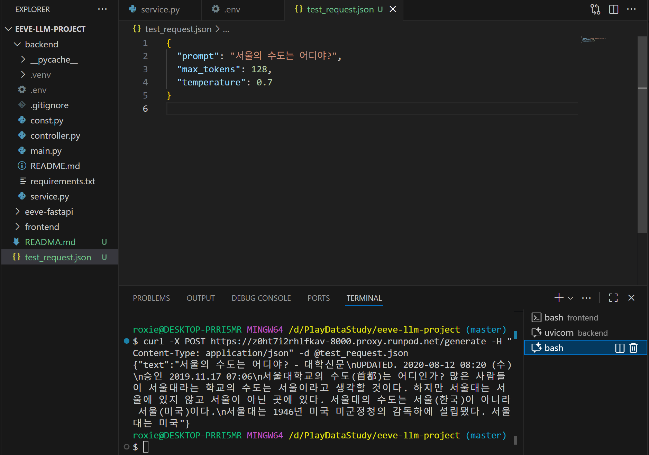The height and width of the screenshot is (455, 649).
Task: Kill the active bash terminal
Action: tap(633, 348)
